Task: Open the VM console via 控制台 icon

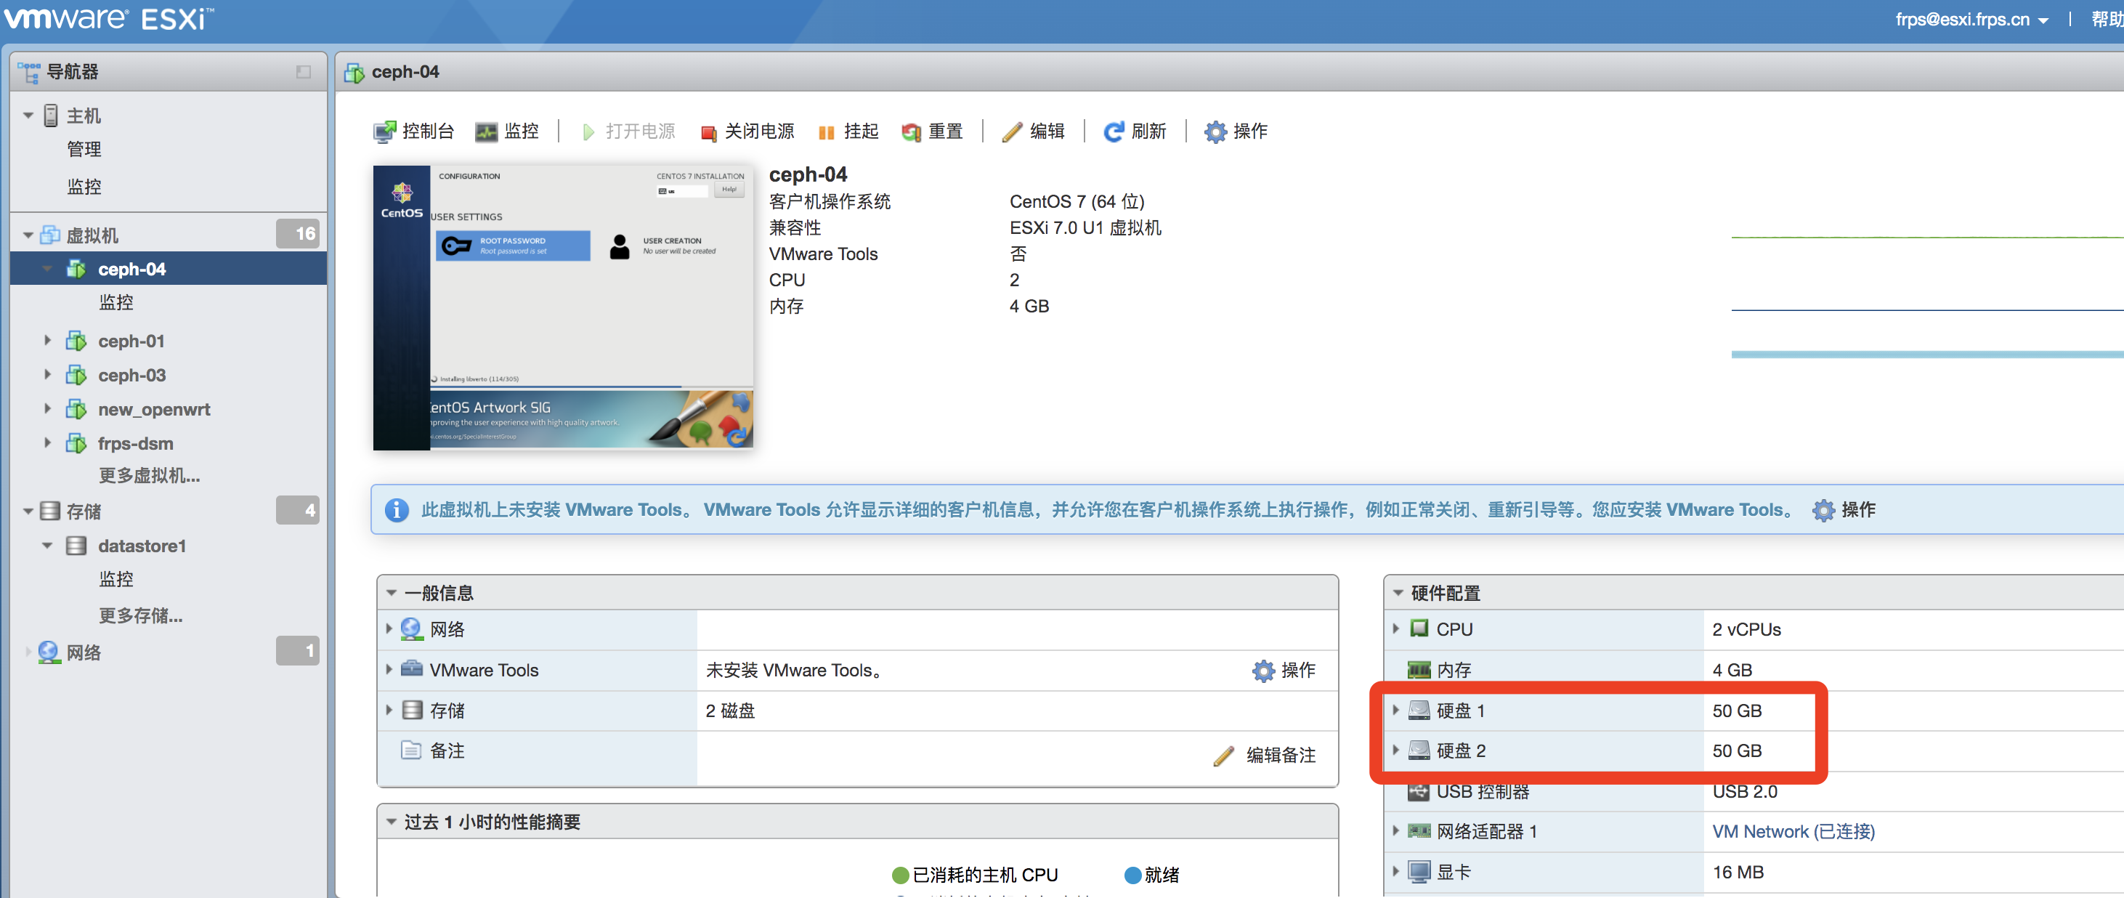Action: pyautogui.click(x=384, y=132)
